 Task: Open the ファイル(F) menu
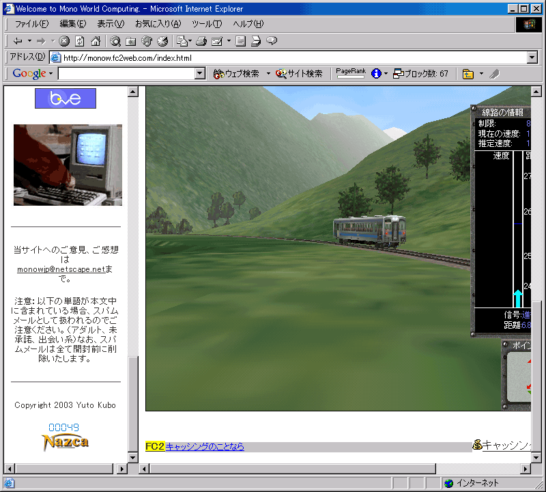(x=31, y=24)
